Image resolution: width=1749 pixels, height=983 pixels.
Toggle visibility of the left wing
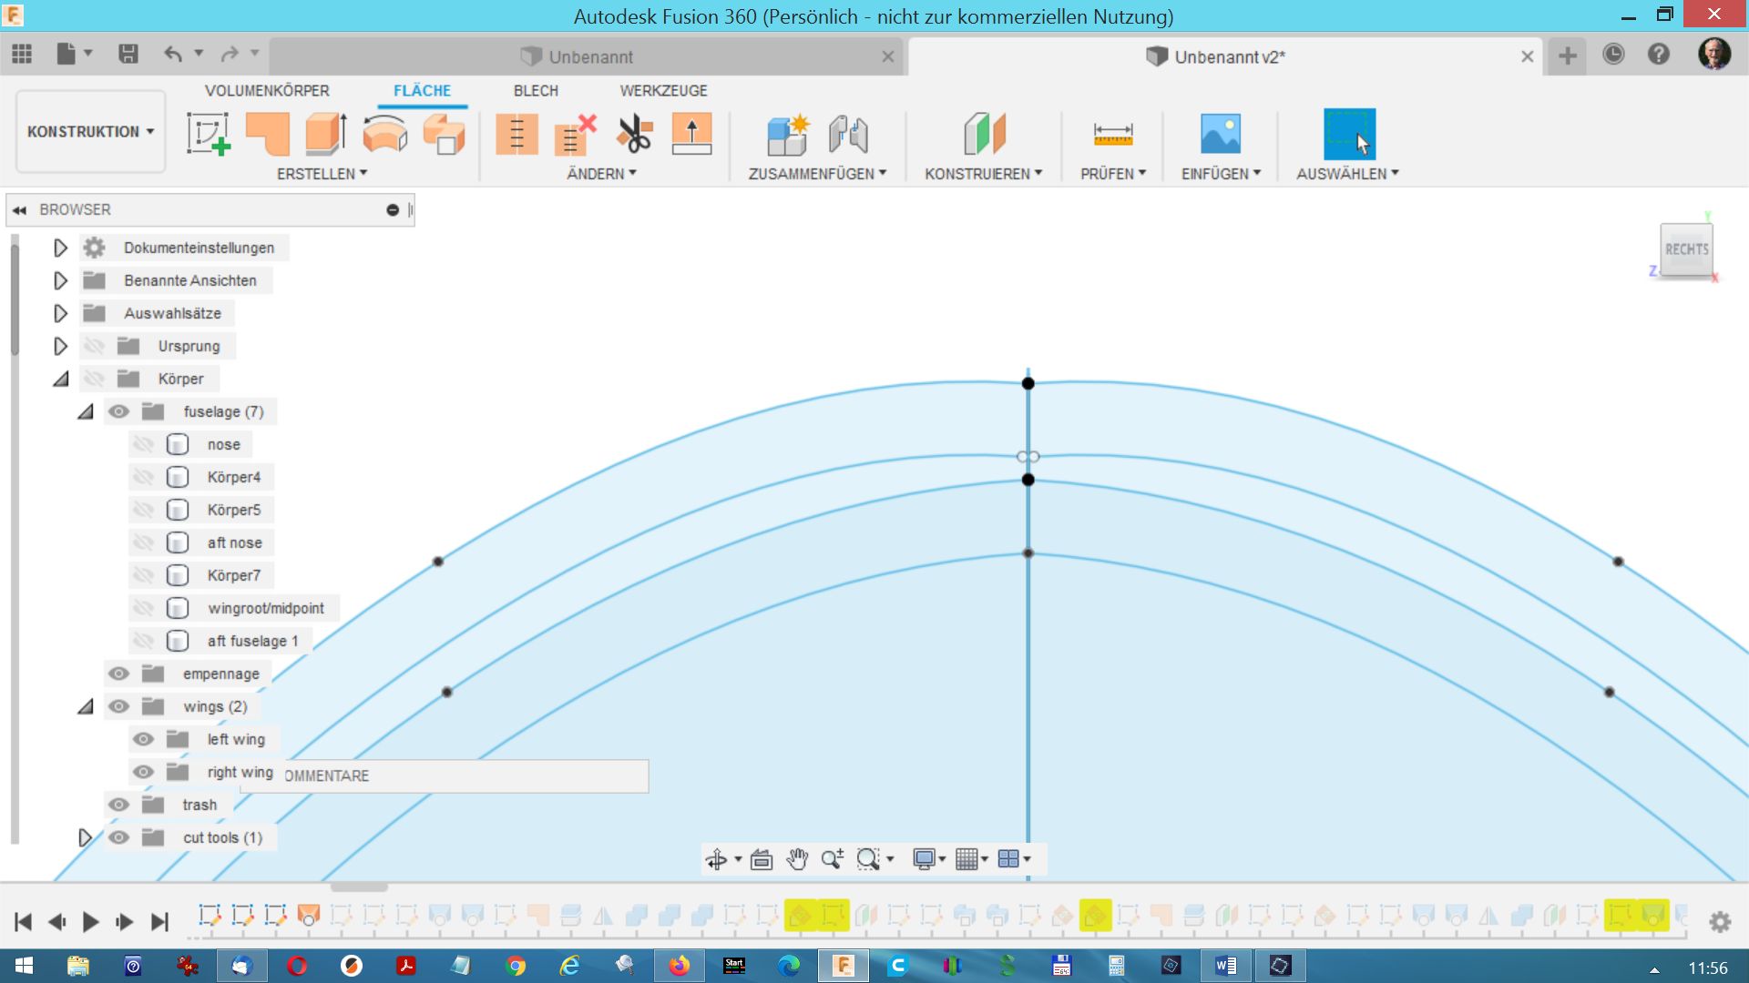(143, 739)
